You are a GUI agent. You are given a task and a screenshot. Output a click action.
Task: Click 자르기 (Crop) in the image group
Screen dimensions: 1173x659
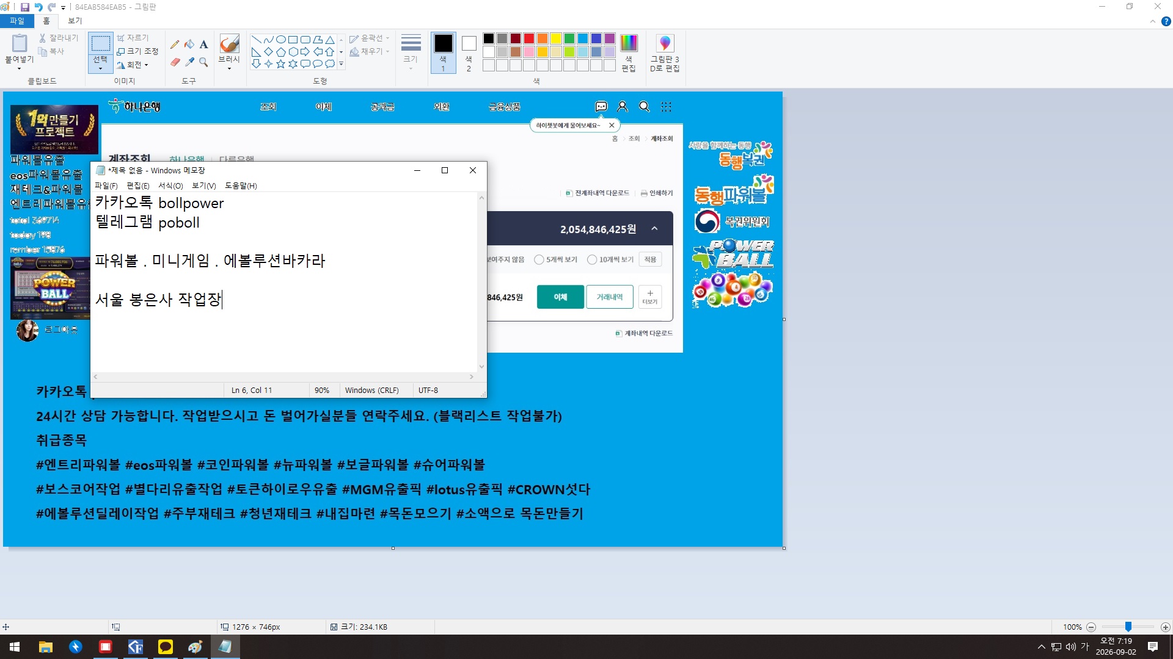pos(133,38)
